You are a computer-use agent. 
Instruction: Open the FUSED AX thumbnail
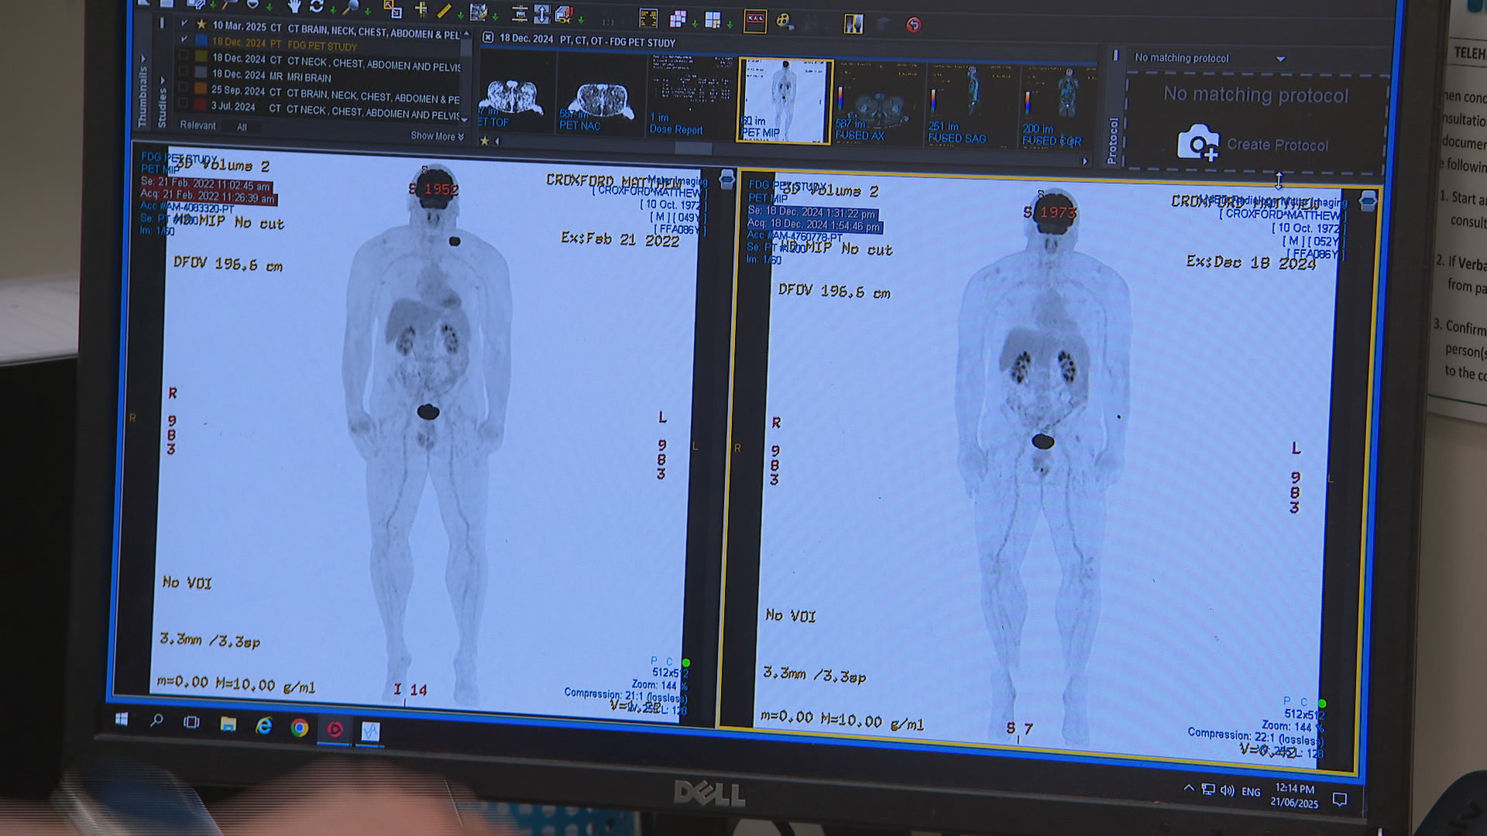[878, 105]
